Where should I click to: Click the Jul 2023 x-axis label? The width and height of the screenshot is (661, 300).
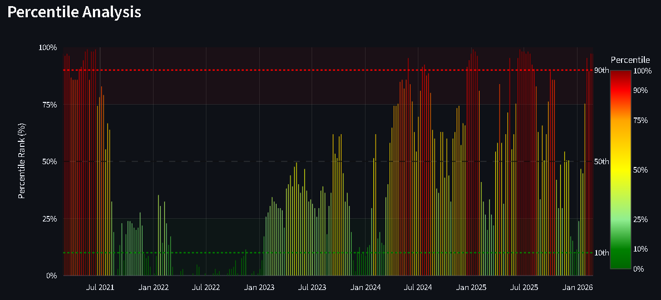pyautogui.click(x=312, y=287)
